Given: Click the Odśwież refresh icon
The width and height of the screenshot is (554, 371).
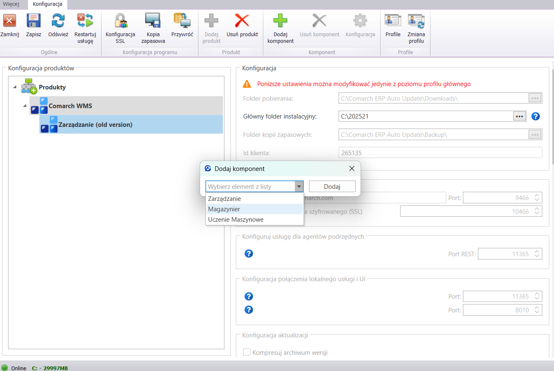Looking at the screenshot, I should [58, 21].
